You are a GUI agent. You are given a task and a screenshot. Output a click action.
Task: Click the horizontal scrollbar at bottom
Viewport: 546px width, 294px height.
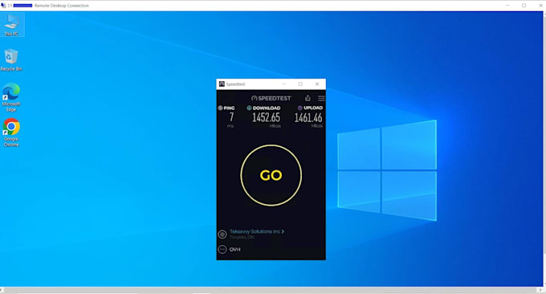271,290
